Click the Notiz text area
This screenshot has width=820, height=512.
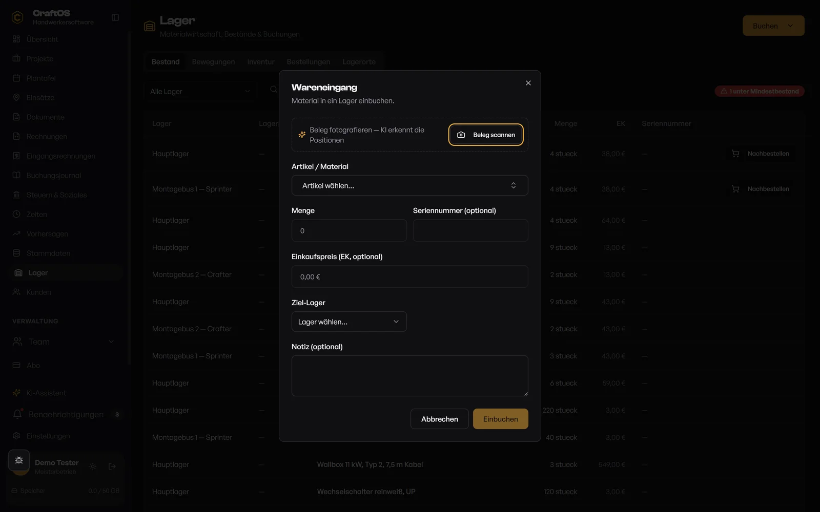coord(410,376)
